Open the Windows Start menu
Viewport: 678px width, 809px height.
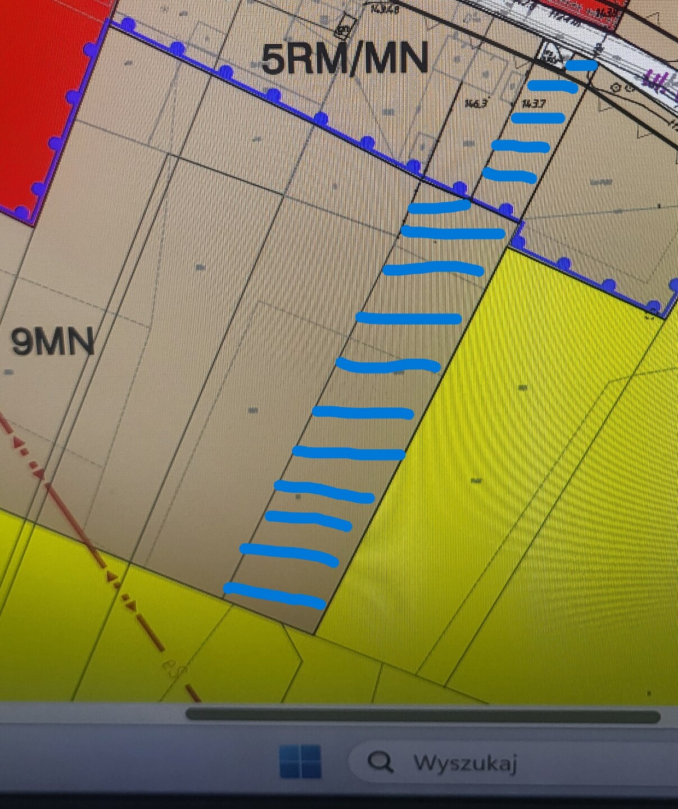click(x=301, y=762)
